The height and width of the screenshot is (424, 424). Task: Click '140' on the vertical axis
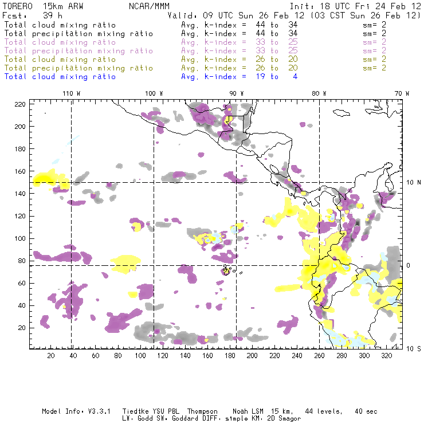[x=20, y=194]
